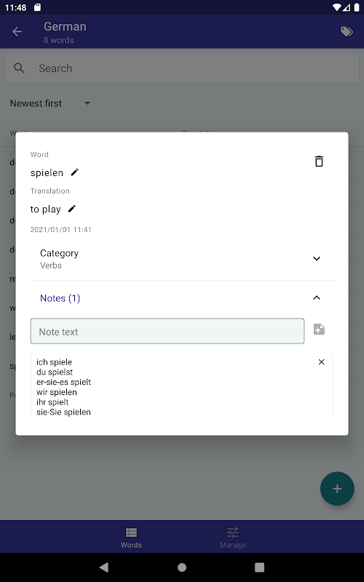364x582 pixels.
Task: Remove the conjugation note with X
Action: coord(321,362)
